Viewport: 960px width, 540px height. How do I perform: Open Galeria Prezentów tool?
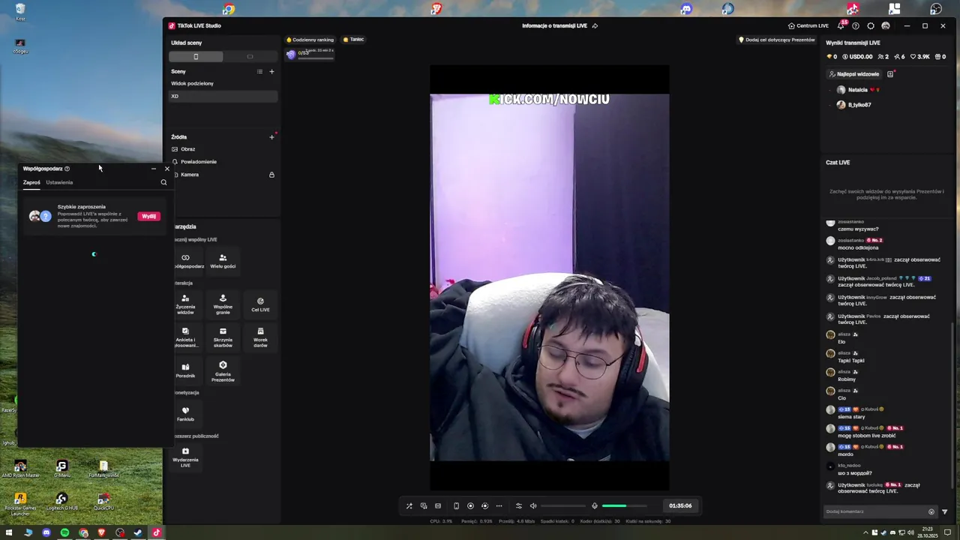point(223,371)
